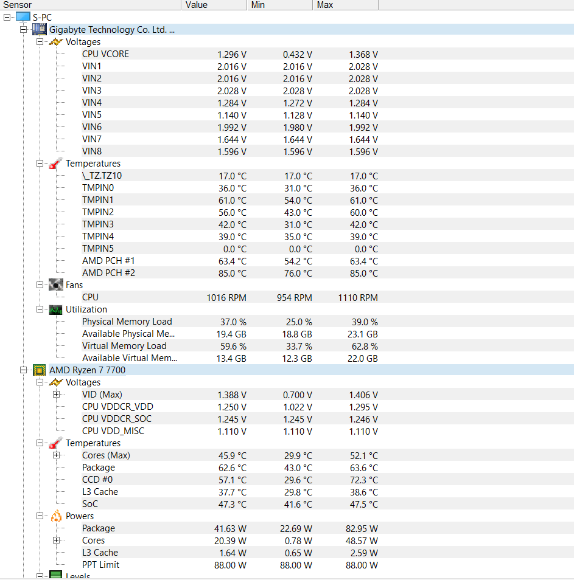Click the Max column header
Screen dimensions: 574x580
coord(324,5)
